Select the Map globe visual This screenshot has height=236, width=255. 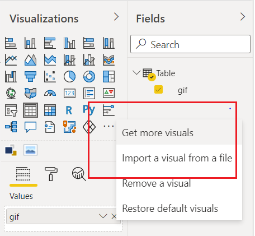point(11,93)
